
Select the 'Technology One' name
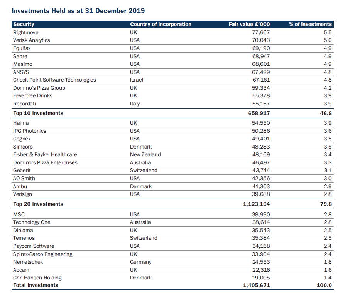pyautogui.click(x=32, y=222)
